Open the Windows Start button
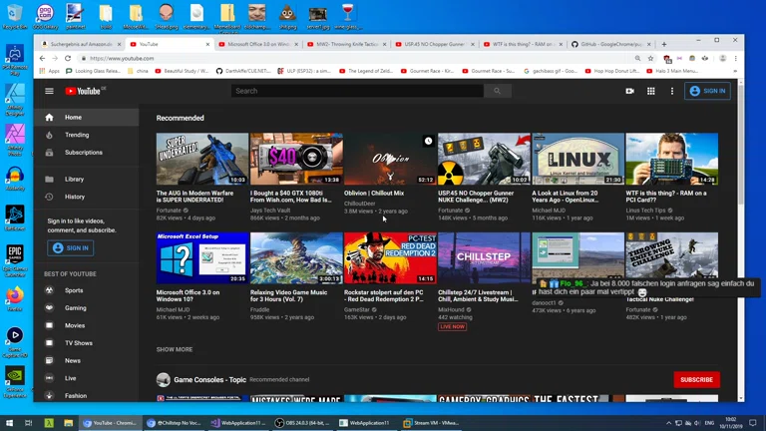 coord(9,423)
